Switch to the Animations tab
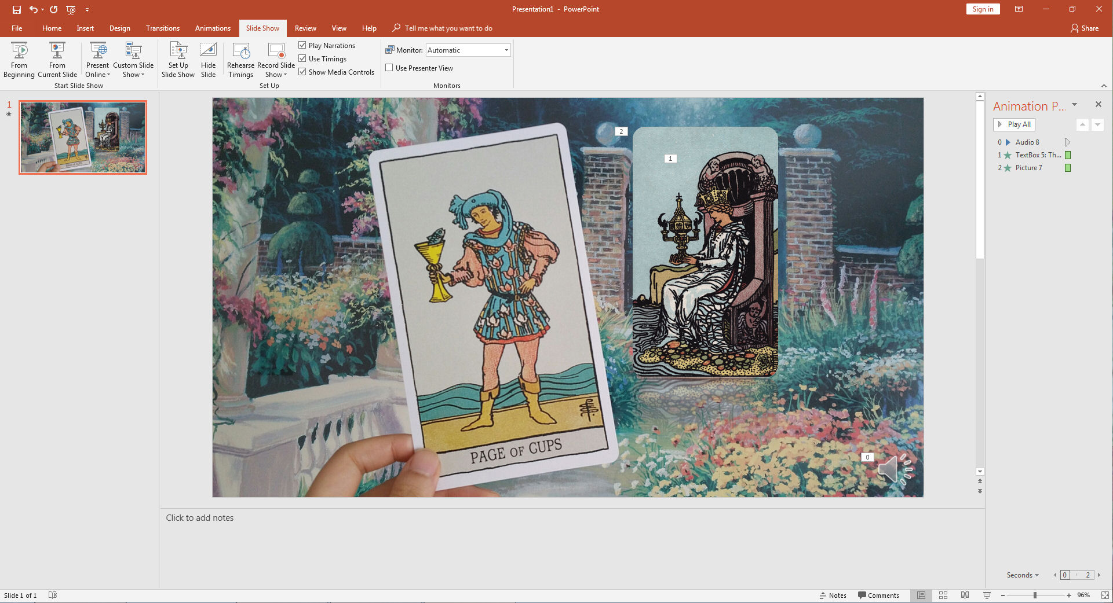1113x603 pixels. tap(213, 28)
